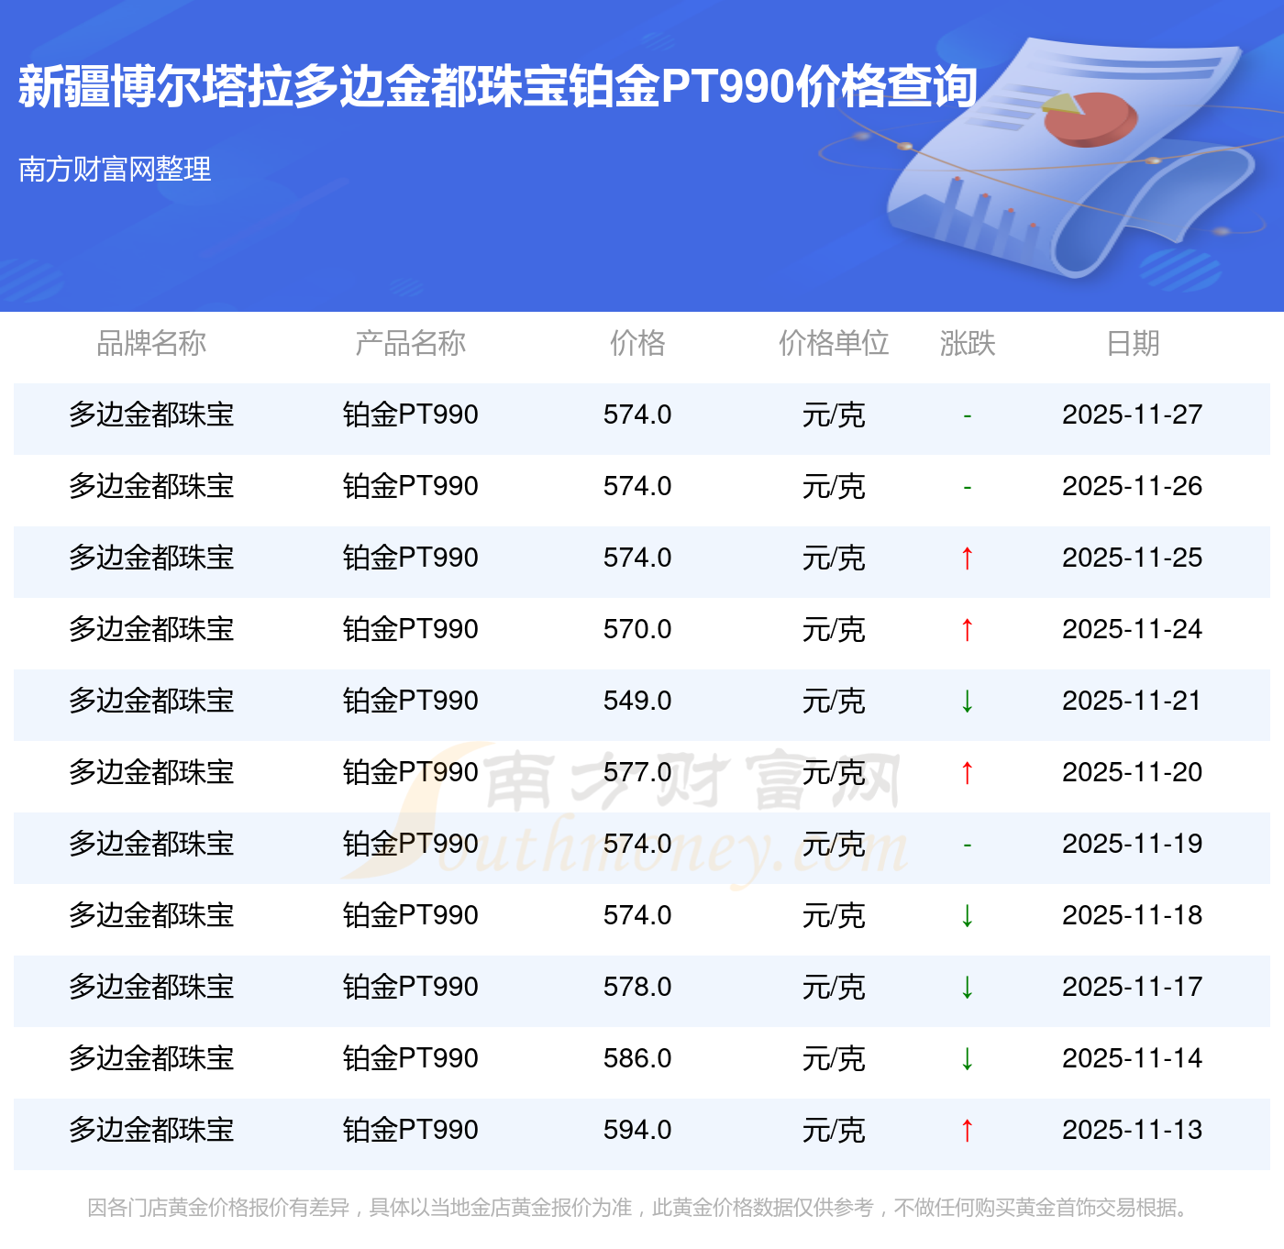This screenshot has width=1284, height=1249.
Task: Click the date 2025-11-14
Action: [x=1133, y=1058]
